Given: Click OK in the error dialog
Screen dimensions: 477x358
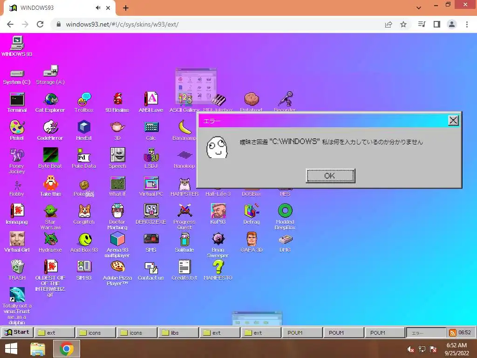Looking at the screenshot, I should (330, 176).
